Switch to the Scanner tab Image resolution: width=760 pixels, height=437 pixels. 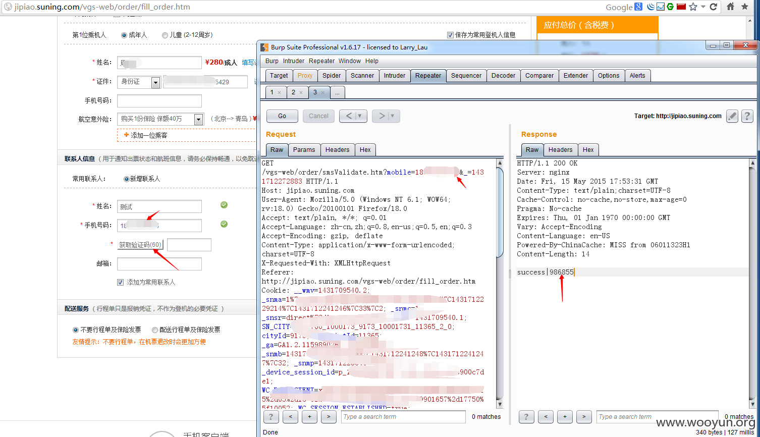coord(362,76)
